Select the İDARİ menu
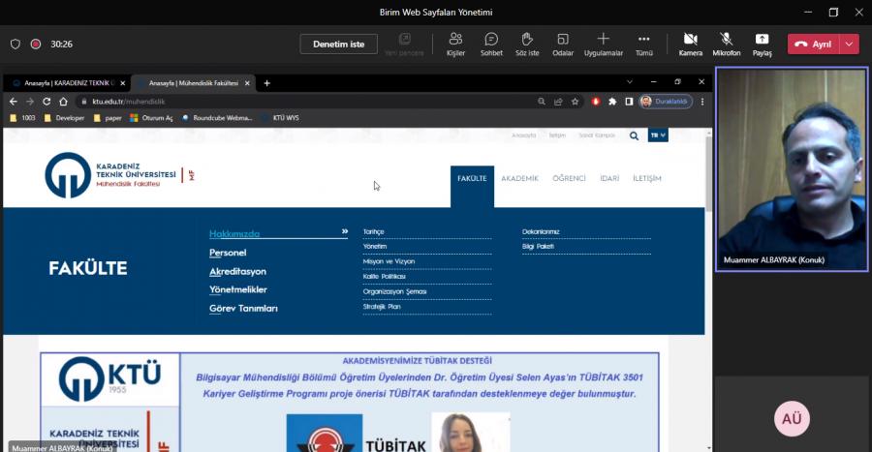 [x=609, y=179]
